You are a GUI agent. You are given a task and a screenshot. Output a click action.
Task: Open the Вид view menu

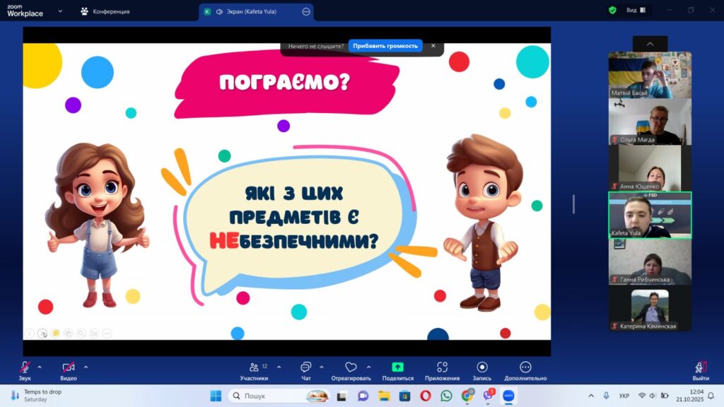636,11
